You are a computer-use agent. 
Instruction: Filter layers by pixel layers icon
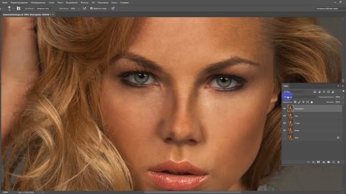pos(315,92)
